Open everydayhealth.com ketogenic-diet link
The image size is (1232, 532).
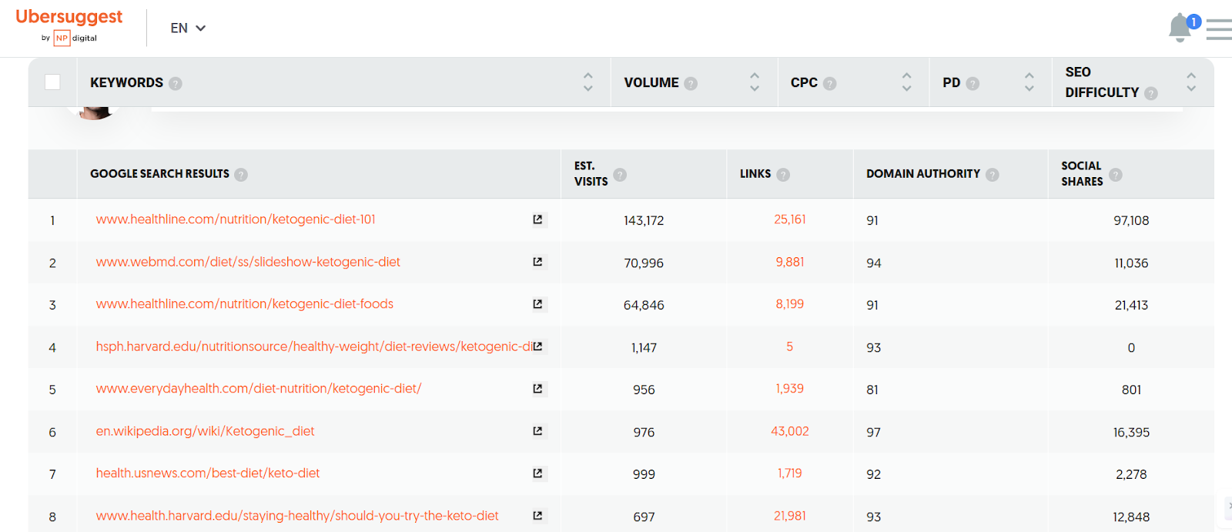coord(259,389)
